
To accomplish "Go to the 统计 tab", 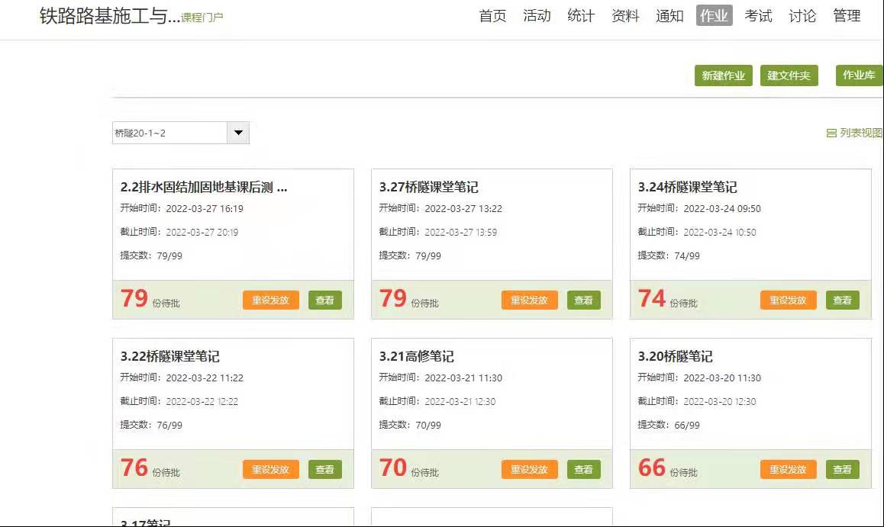I will point(581,16).
